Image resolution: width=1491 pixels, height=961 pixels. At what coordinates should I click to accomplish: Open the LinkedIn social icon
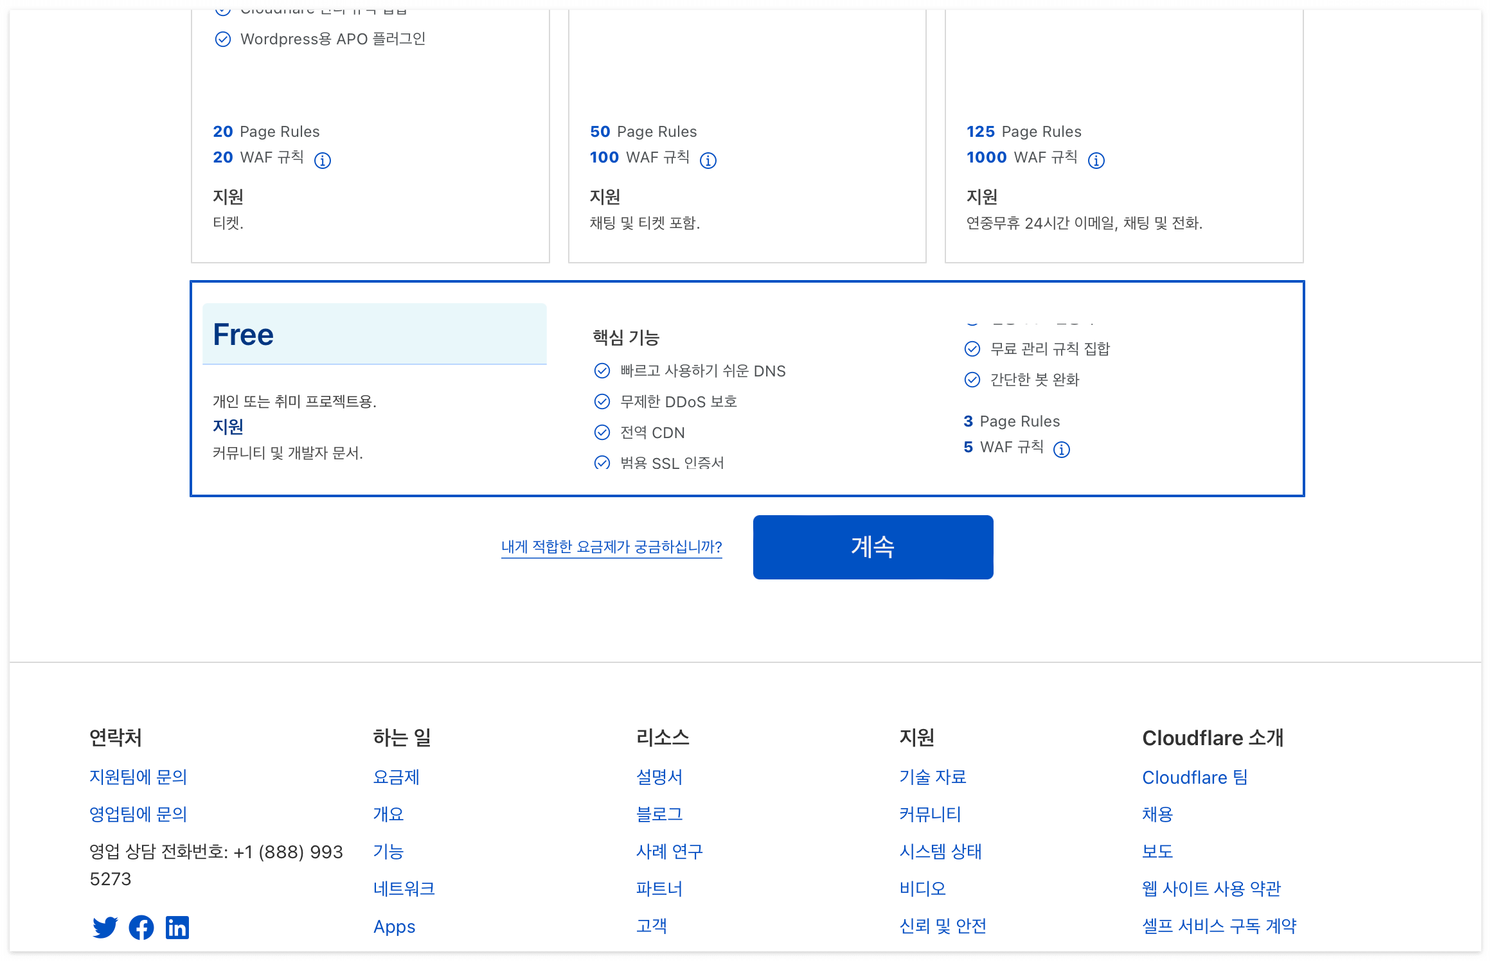coord(177,927)
